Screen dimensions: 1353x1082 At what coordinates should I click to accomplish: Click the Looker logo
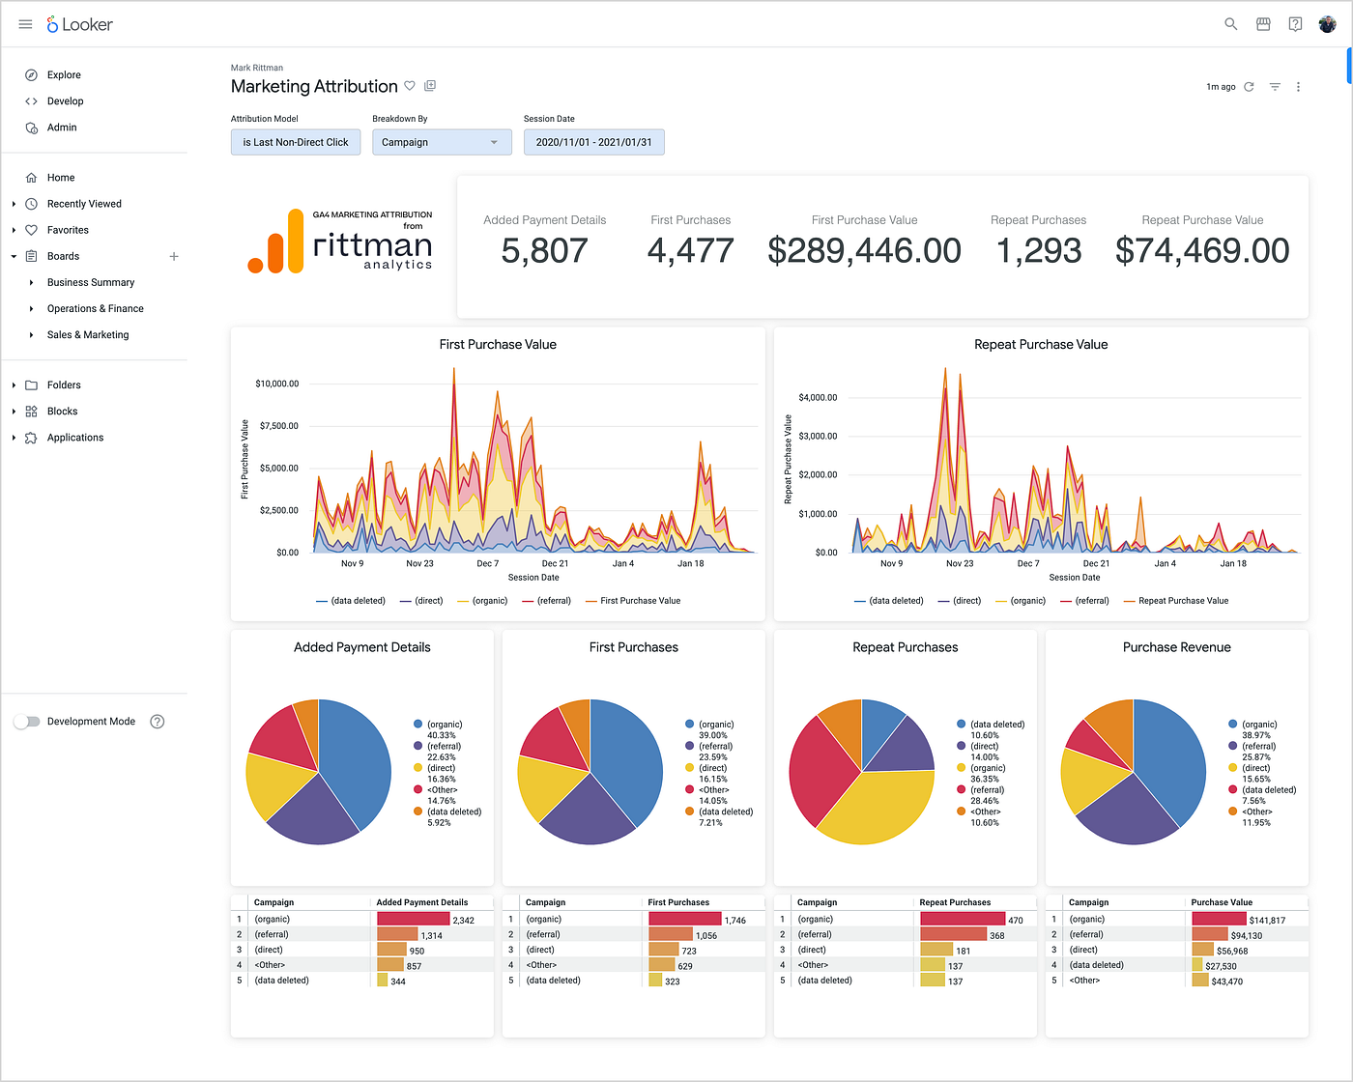[x=79, y=24]
